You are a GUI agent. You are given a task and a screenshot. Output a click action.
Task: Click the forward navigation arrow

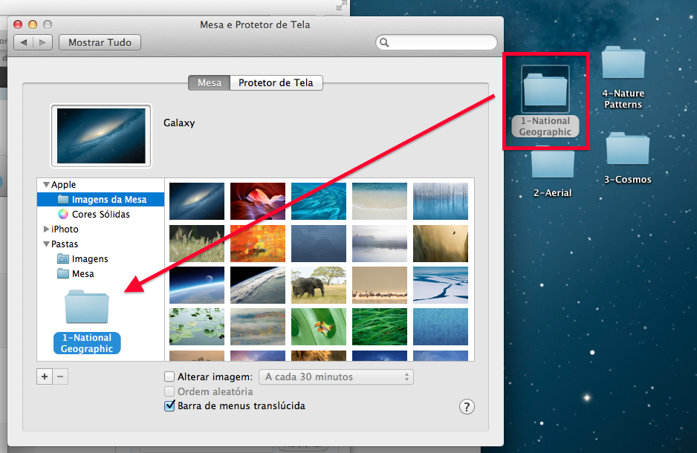coord(43,42)
